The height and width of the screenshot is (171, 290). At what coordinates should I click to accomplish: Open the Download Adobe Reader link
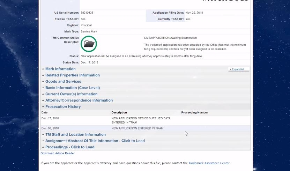(58, 153)
